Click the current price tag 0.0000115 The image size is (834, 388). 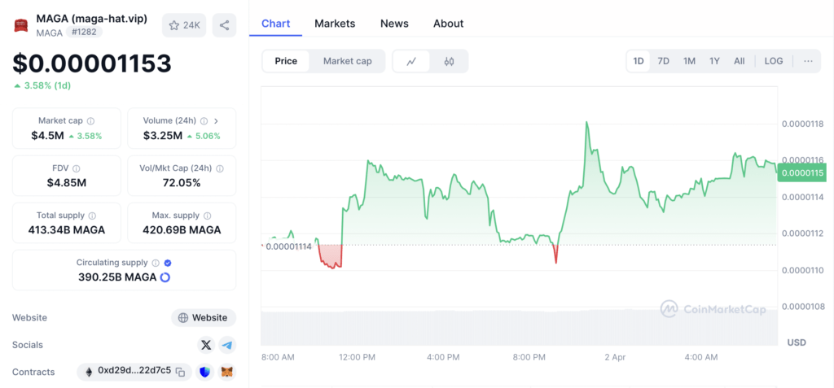801,172
